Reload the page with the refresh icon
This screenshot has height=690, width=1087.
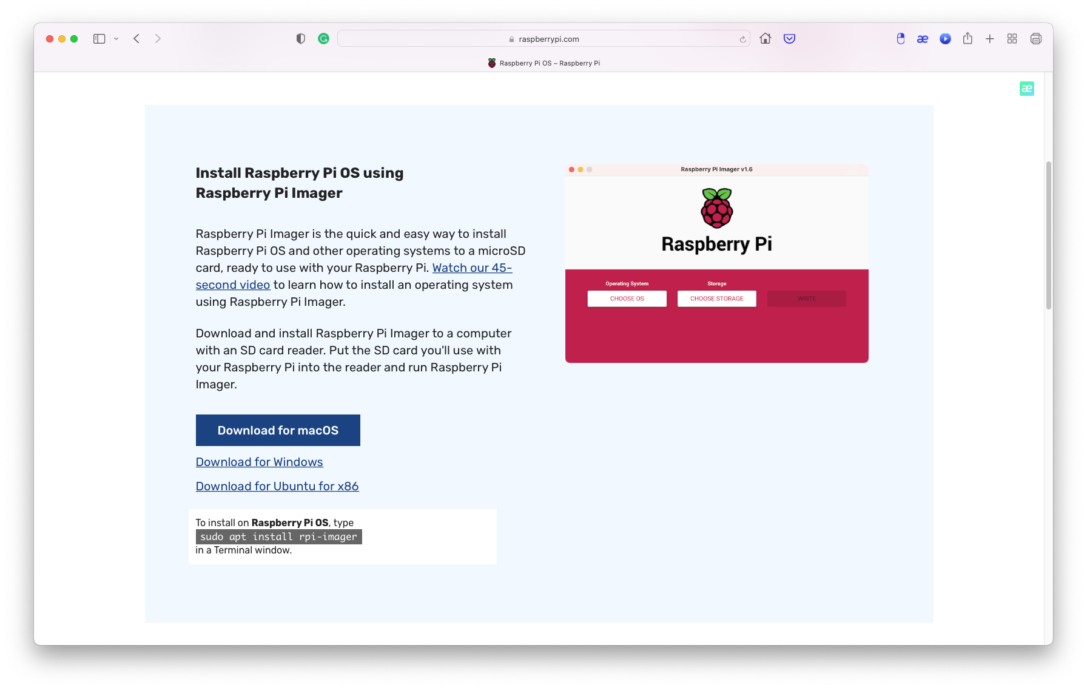(x=742, y=39)
